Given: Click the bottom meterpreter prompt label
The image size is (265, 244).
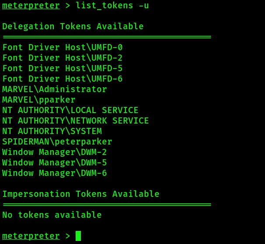Looking at the screenshot, I should (31, 236).
